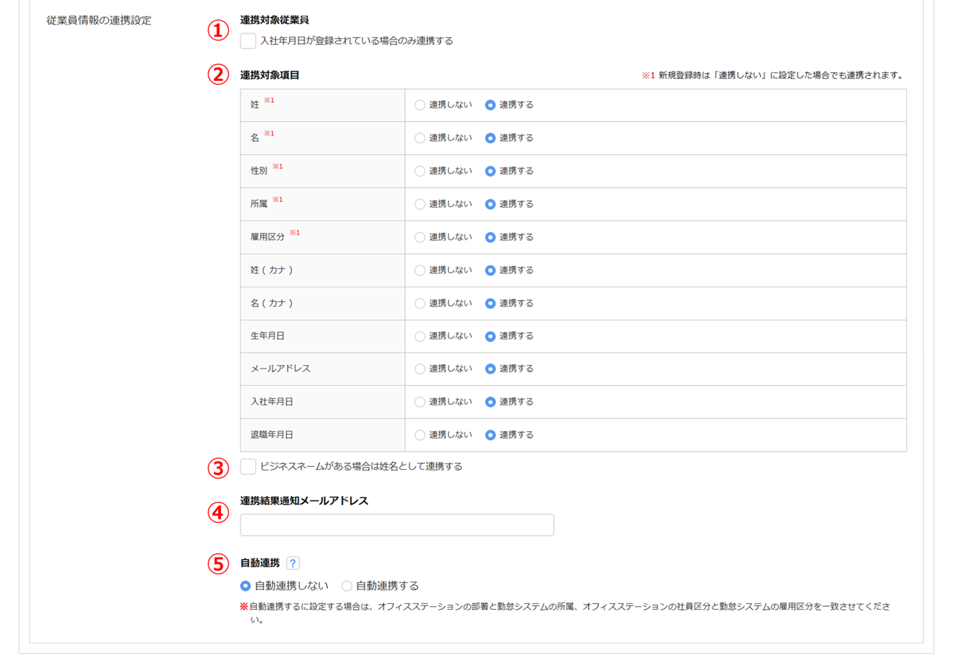The width and height of the screenshot is (953, 659).
Task: Click the メールアドレス row label in table
Action: [x=281, y=369]
